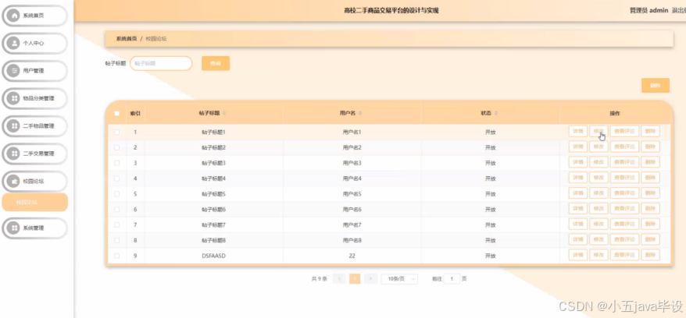The height and width of the screenshot is (318, 686).
Task: Open 用户管理 in the sidebar menu
Action: point(34,71)
